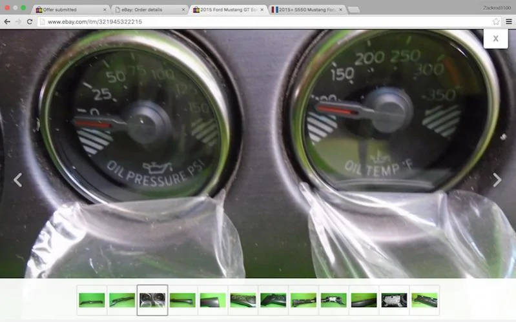Close the 2015 Ford Mustang GT tab
Screen dimensions: 516x322
(262, 10)
